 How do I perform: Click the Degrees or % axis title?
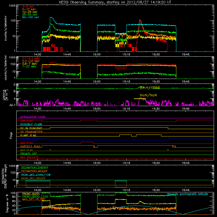coord(7,203)
